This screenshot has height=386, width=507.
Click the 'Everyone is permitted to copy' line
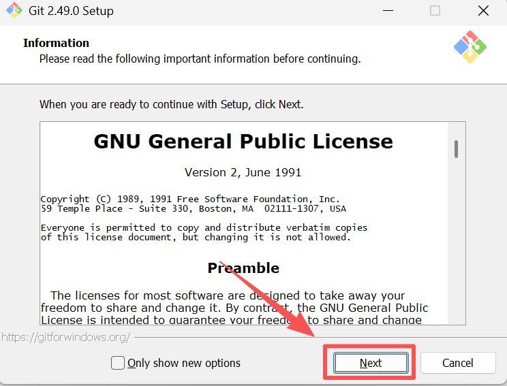[x=204, y=228]
